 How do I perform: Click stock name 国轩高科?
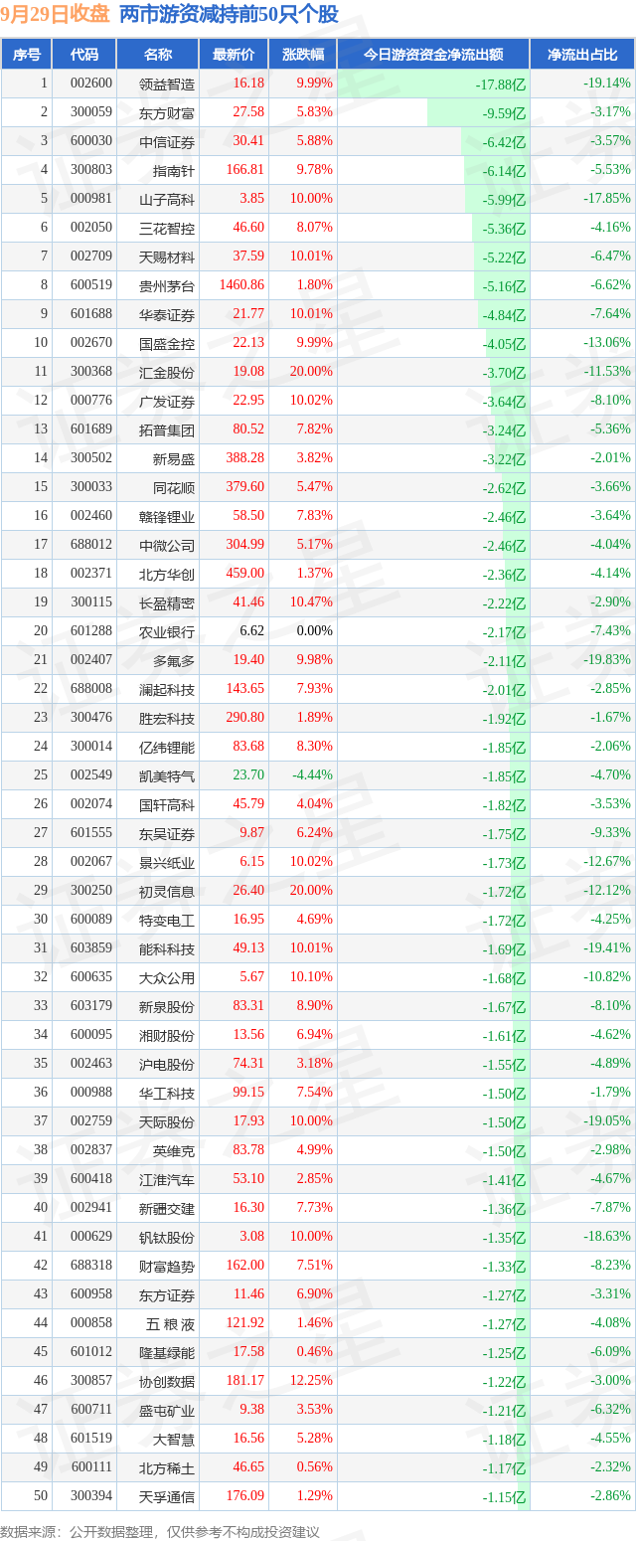[167, 805]
